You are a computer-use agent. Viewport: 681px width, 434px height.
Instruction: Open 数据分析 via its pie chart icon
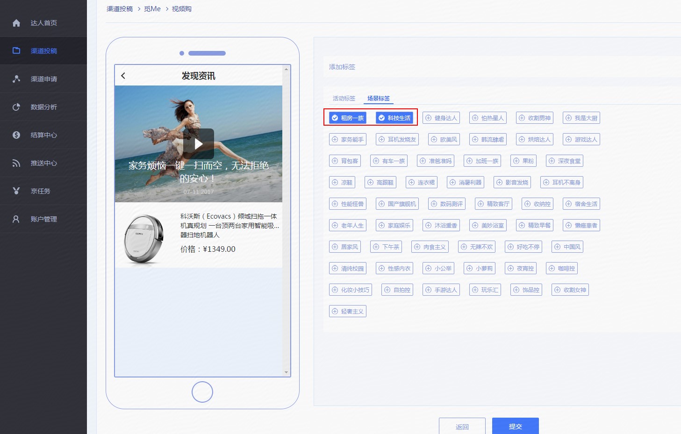click(x=16, y=107)
